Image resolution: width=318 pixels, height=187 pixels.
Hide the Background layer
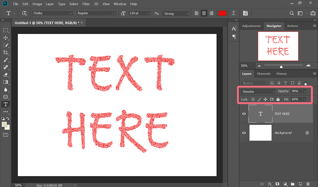[x=244, y=133]
